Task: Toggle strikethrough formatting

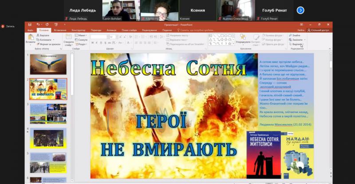Action: pyautogui.click(x=110, y=43)
